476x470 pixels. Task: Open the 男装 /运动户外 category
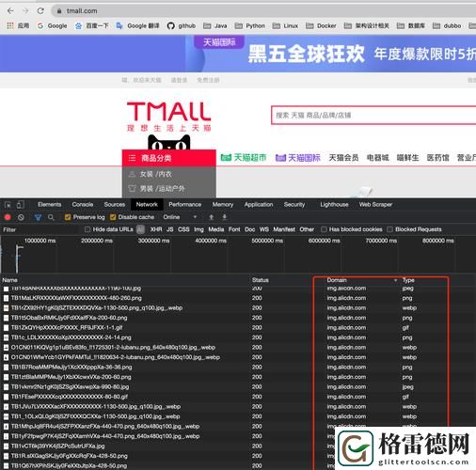(162, 189)
